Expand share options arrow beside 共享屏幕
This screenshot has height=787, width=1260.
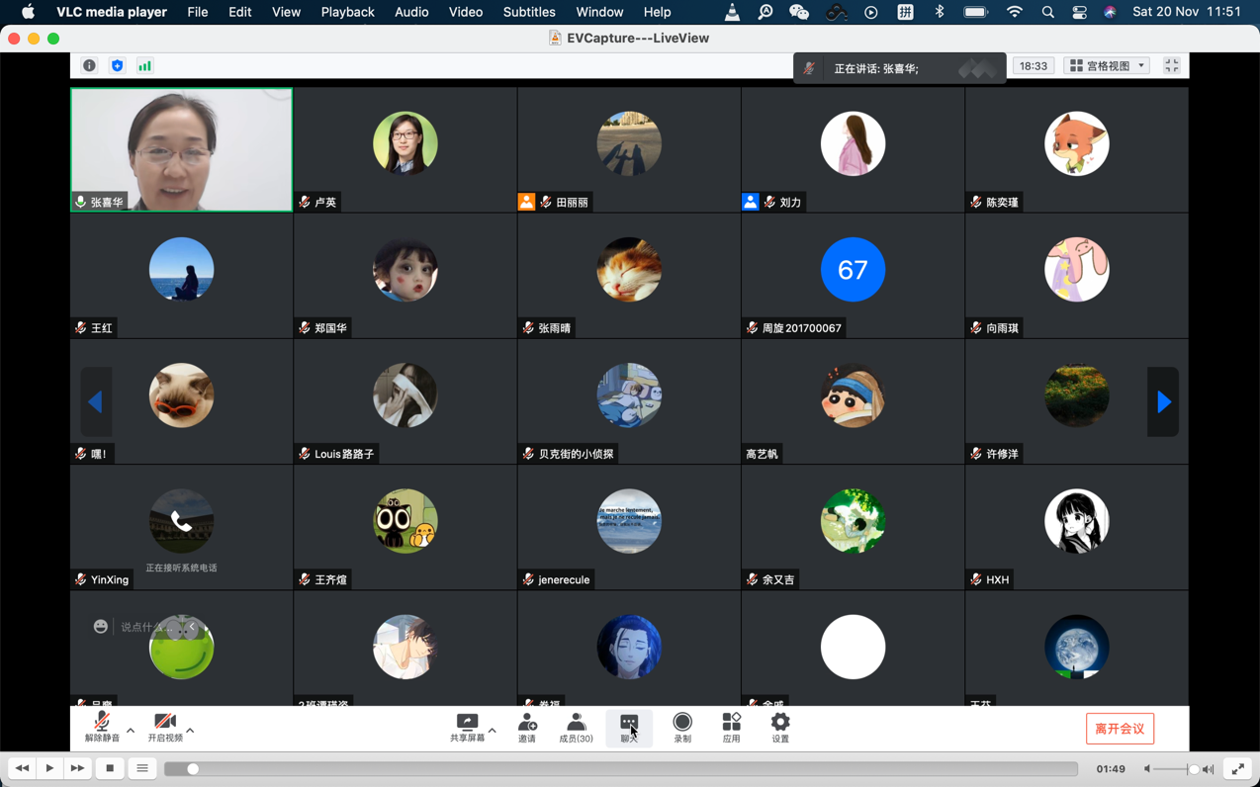tap(493, 731)
